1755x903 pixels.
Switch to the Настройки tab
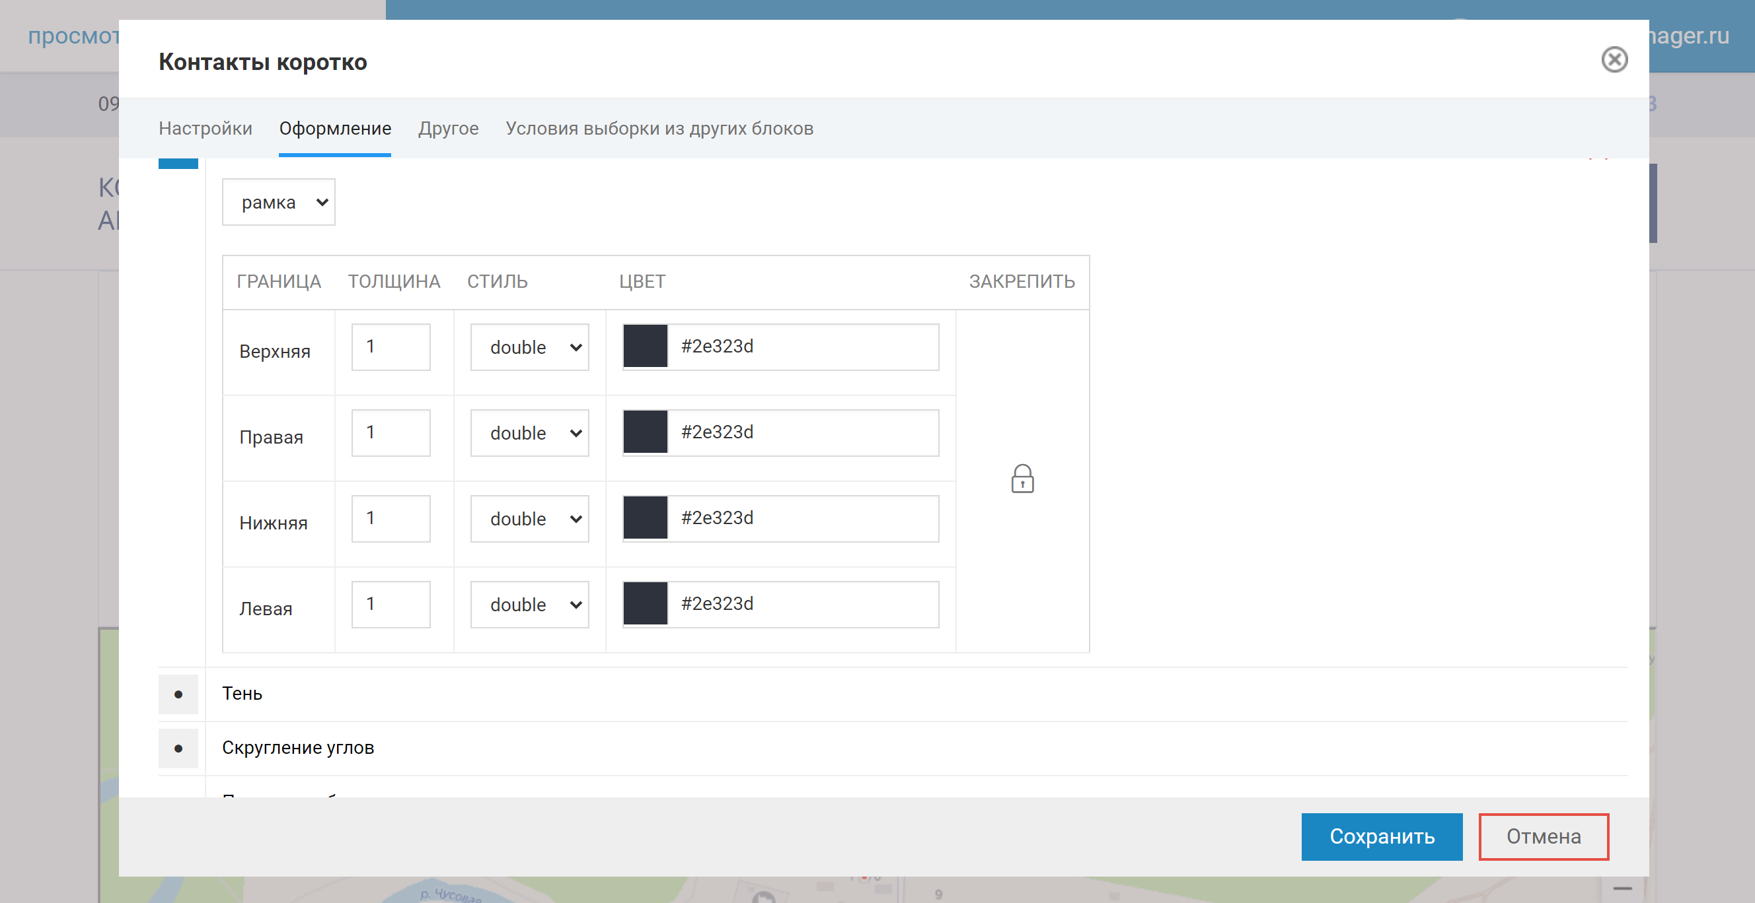[x=205, y=129]
